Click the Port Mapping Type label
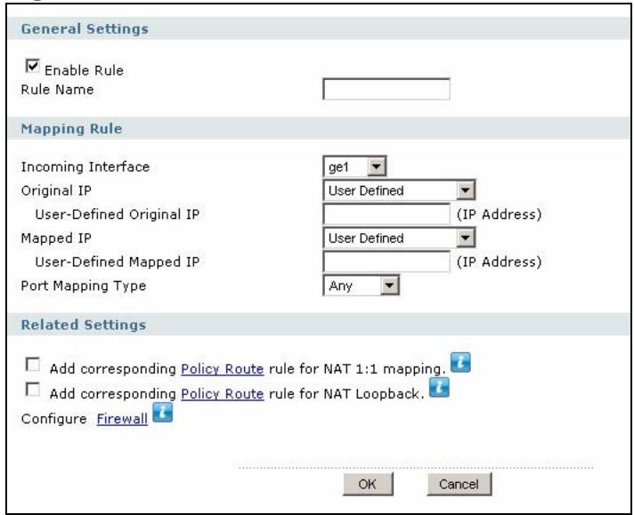Screen dimensions: 634x515 point(84,286)
